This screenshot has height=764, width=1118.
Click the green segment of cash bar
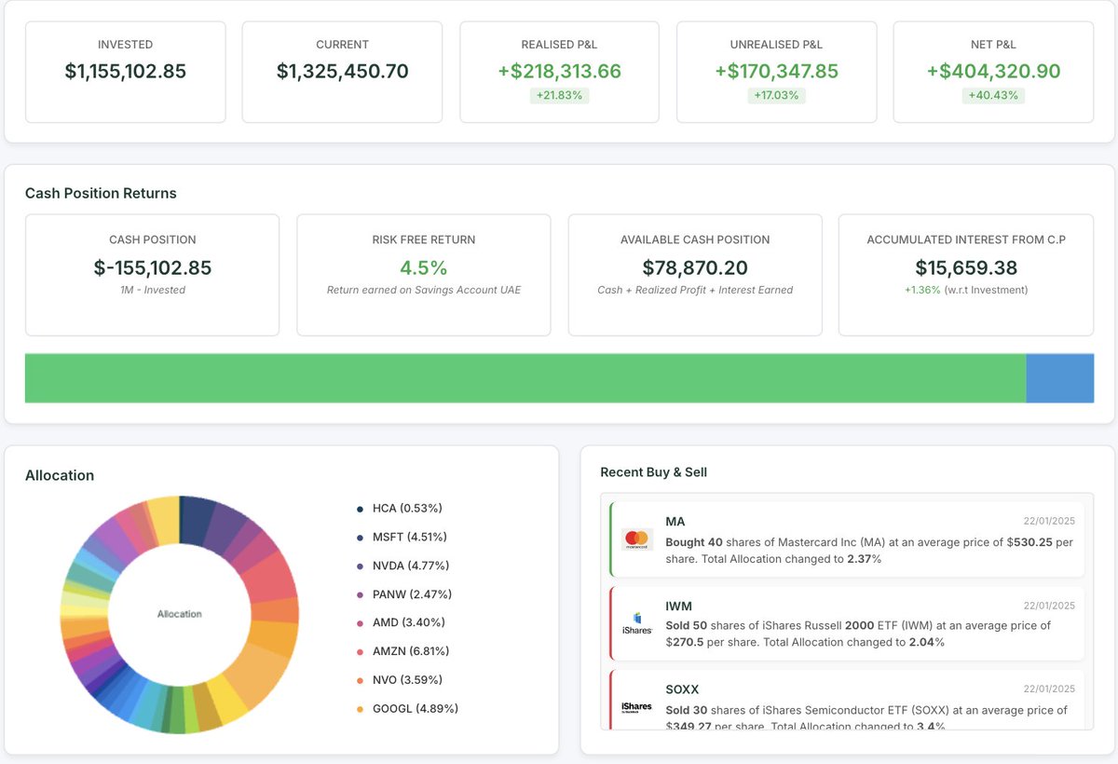tap(525, 378)
